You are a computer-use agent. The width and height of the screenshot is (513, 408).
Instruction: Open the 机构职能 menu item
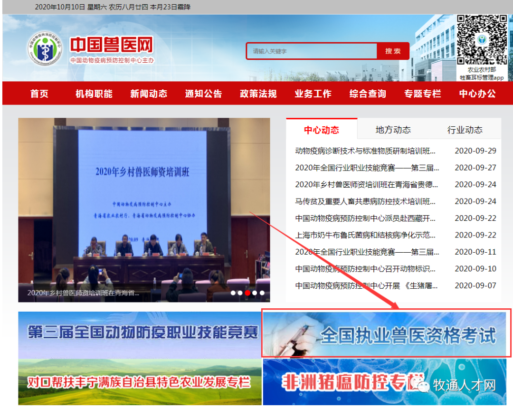[94, 94]
